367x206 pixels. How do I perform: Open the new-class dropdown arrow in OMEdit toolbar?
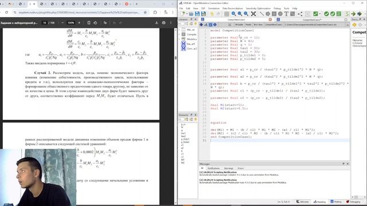coord(186,14)
